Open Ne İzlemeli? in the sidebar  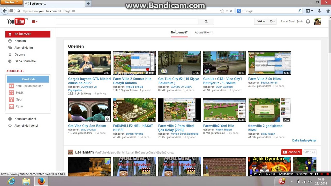click(28, 34)
